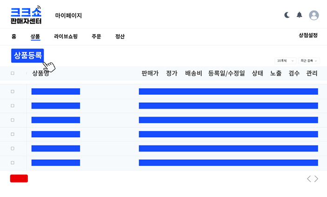Open 상점설정 settings link
This screenshot has width=327, height=197.
(308, 35)
